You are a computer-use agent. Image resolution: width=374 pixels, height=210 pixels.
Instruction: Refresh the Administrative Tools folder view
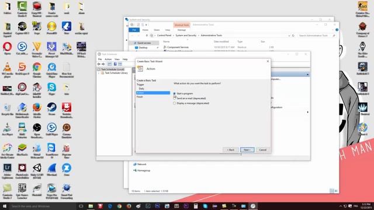pyautogui.click(x=293, y=36)
